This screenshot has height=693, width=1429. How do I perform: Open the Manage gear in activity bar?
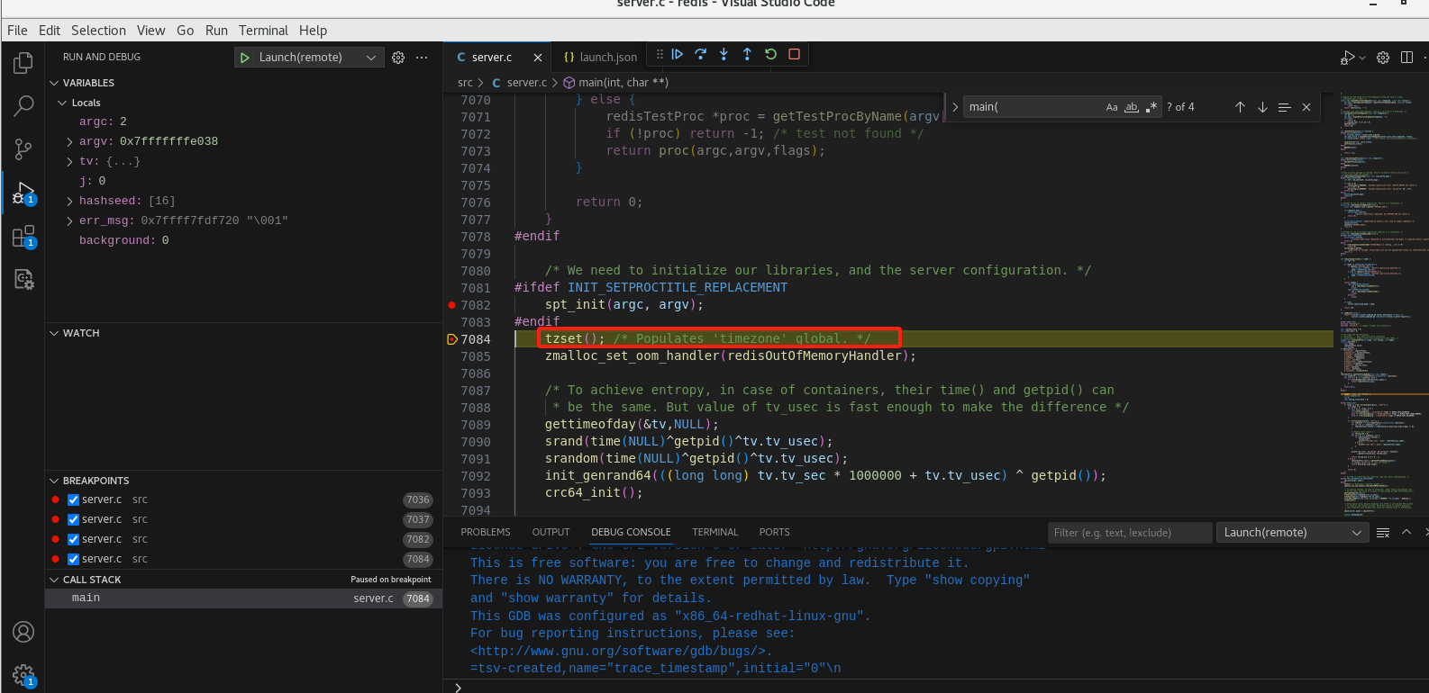click(23, 675)
